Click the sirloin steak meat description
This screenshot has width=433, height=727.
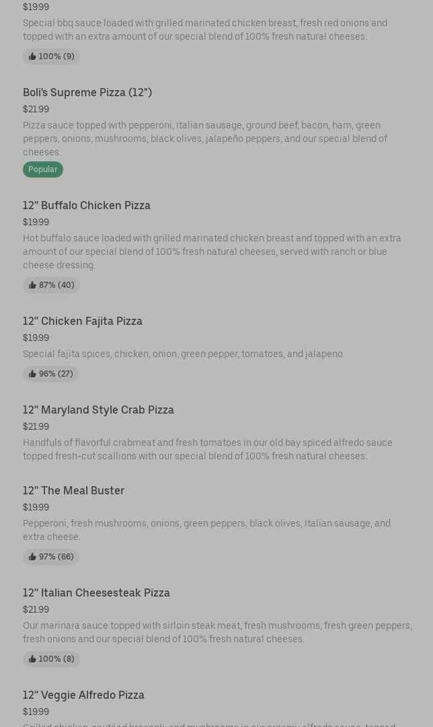coord(217,632)
